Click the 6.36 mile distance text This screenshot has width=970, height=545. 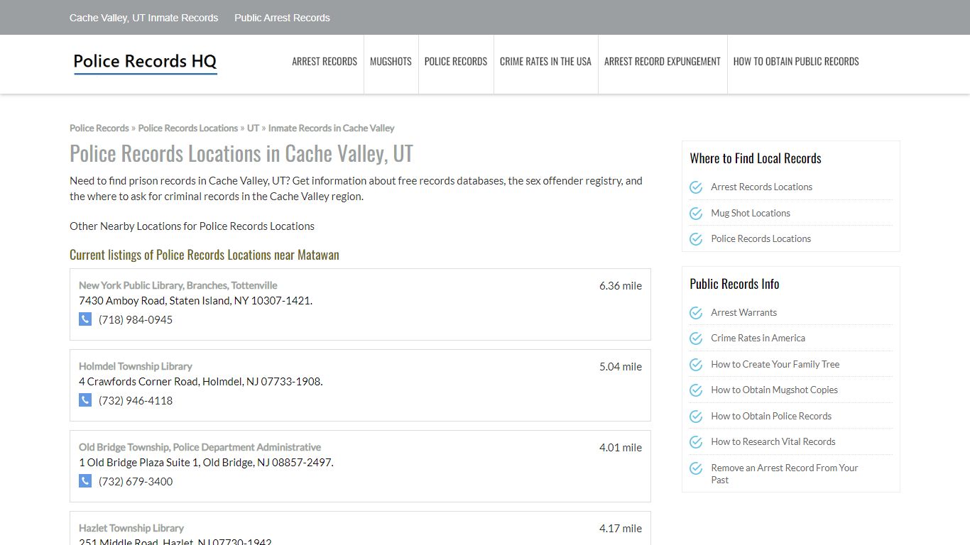620,286
